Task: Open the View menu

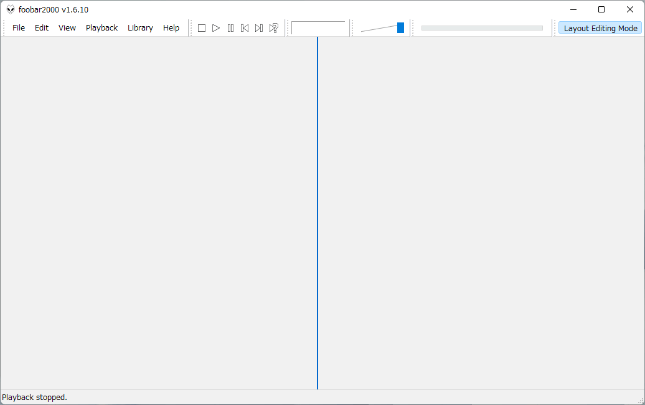Action: click(x=67, y=27)
